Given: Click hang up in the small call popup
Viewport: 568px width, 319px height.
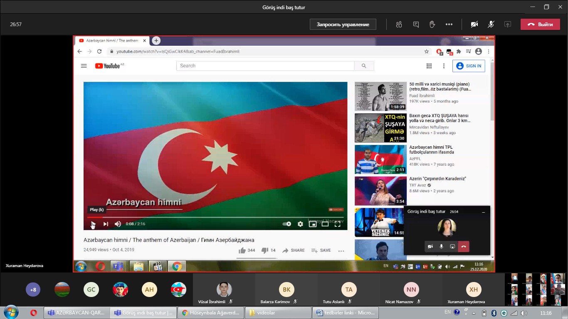Looking at the screenshot, I should tap(464, 247).
